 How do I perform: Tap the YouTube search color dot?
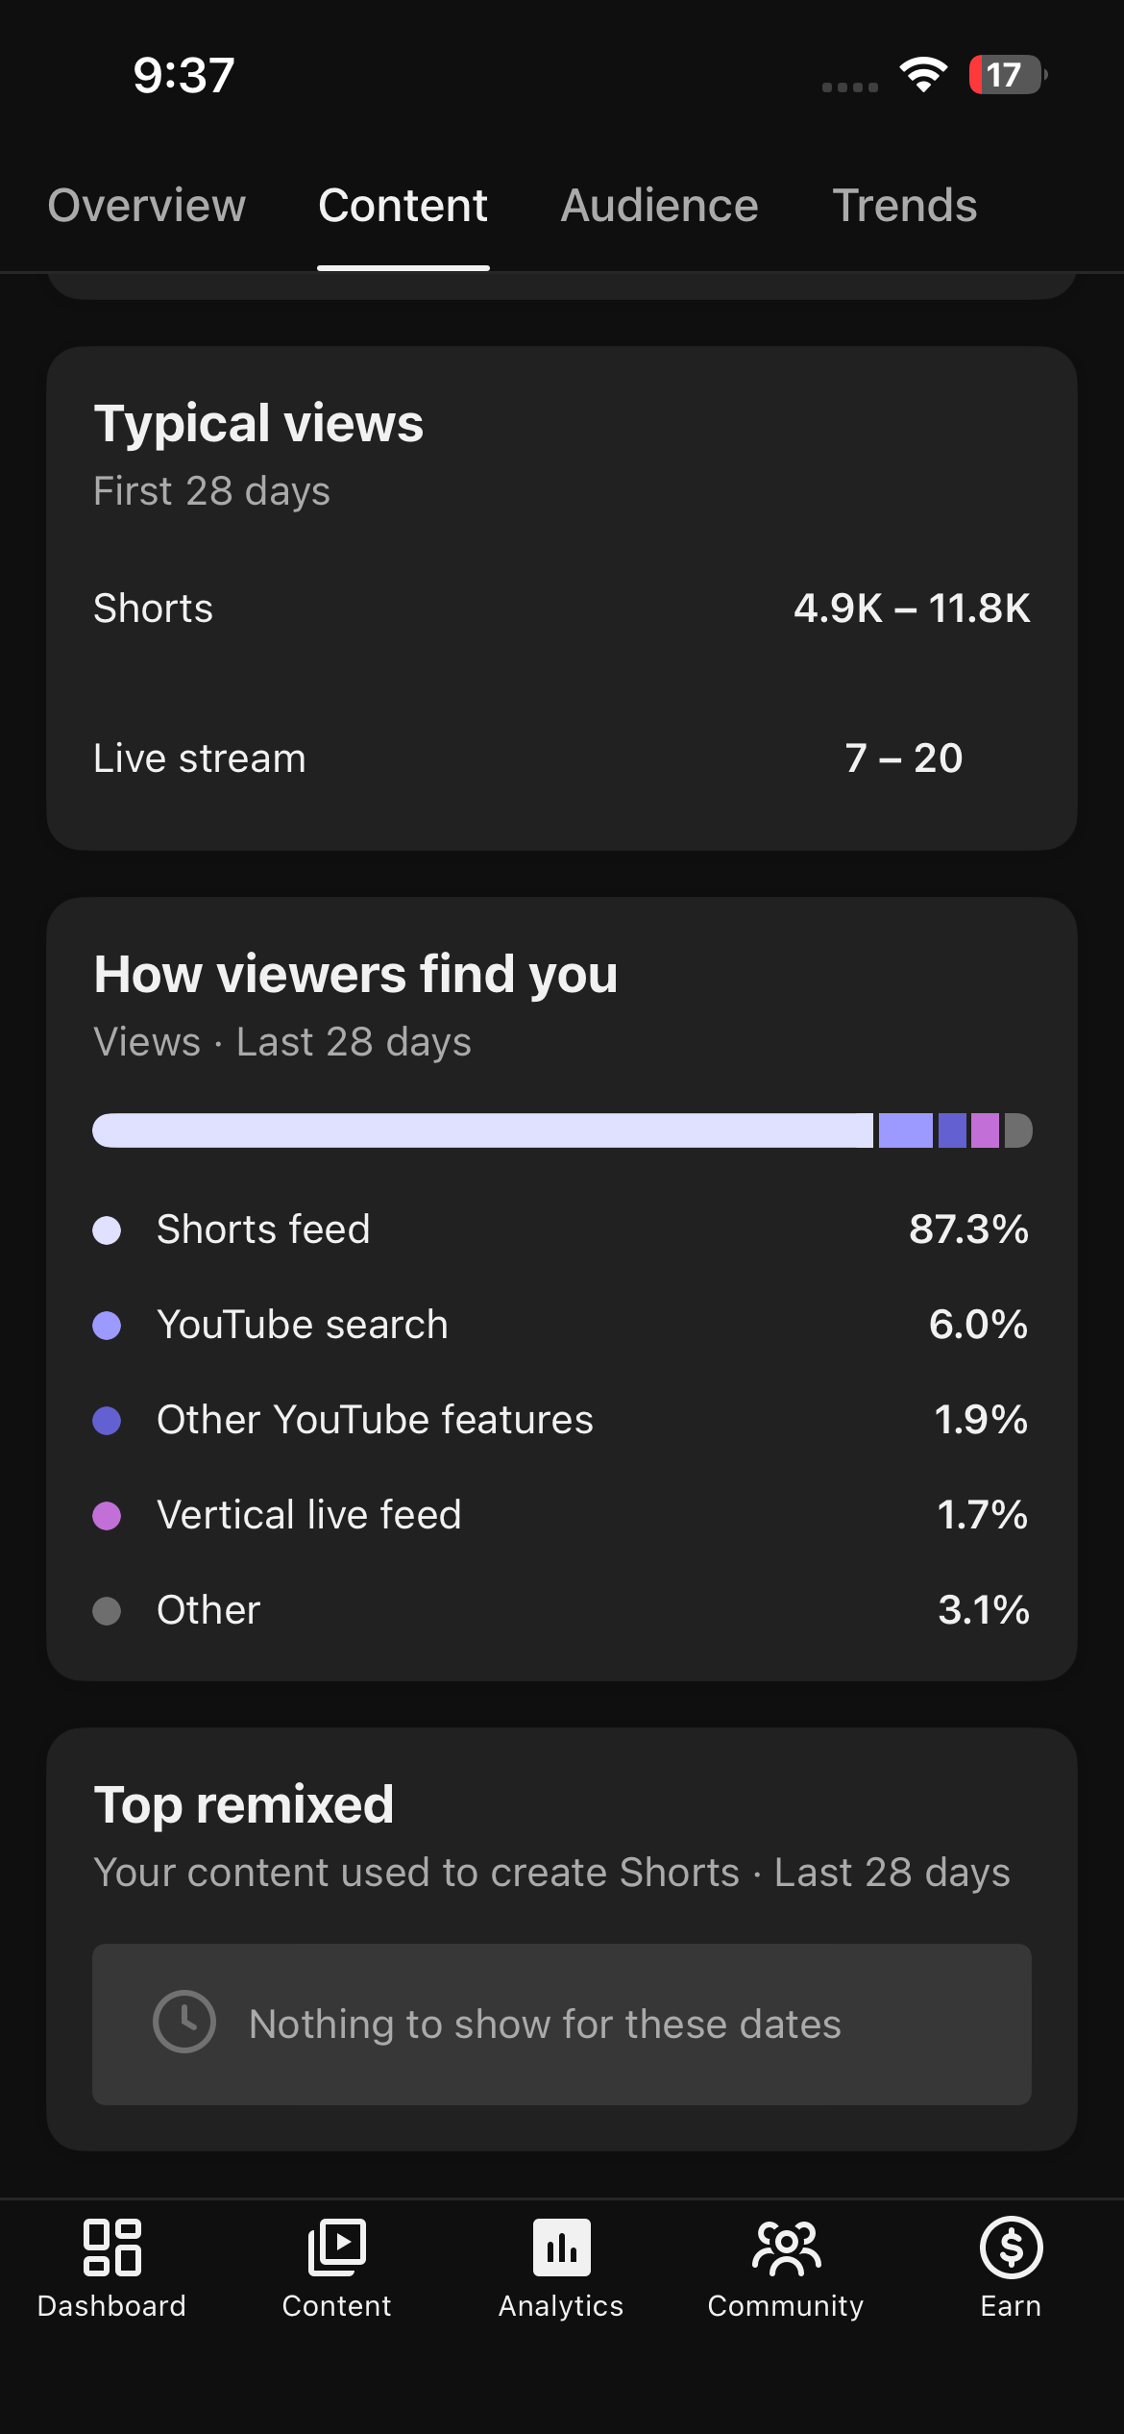pos(107,1326)
